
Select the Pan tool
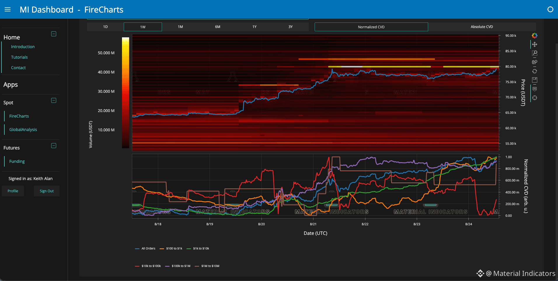pos(534,44)
